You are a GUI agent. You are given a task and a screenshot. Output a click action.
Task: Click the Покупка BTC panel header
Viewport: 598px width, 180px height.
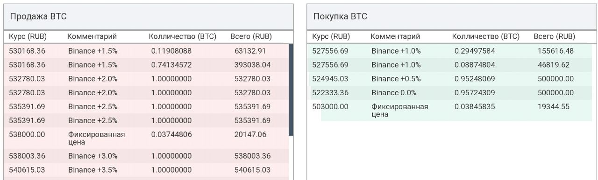coord(451,17)
